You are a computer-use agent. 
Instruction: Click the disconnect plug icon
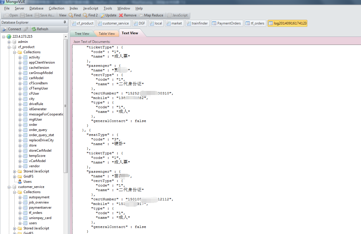click(26, 29)
